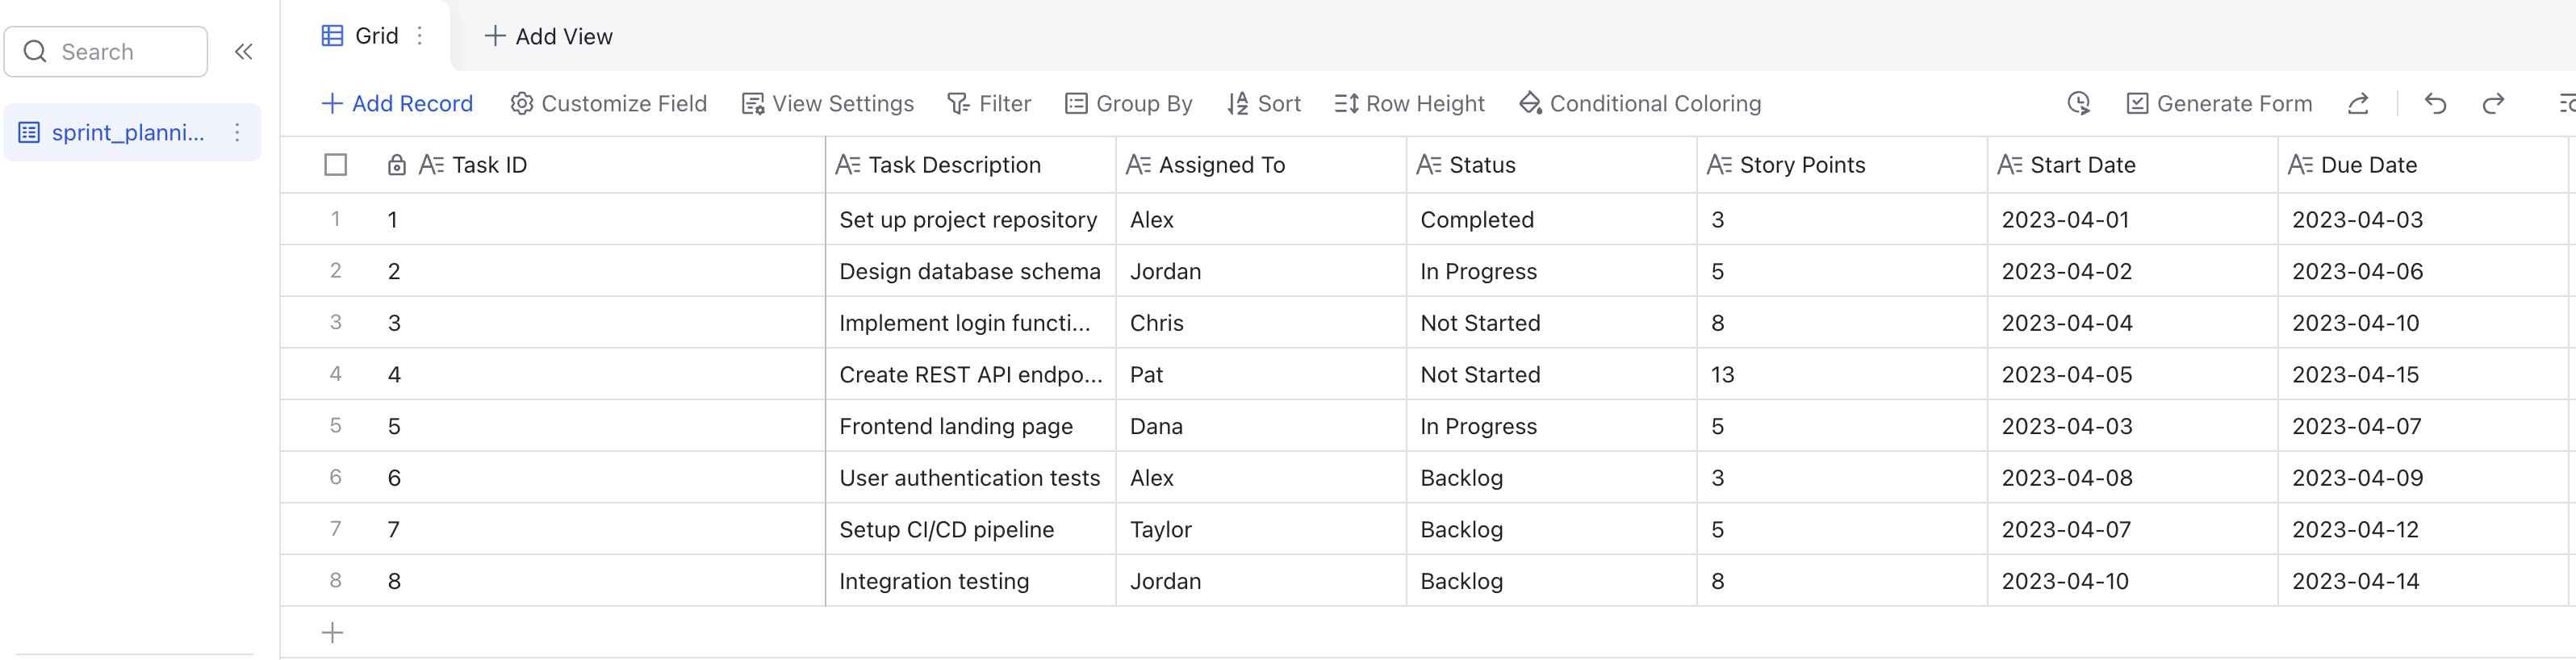Open Customize Field settings
The image size is (2576, 660).
(x=608, y=104)
